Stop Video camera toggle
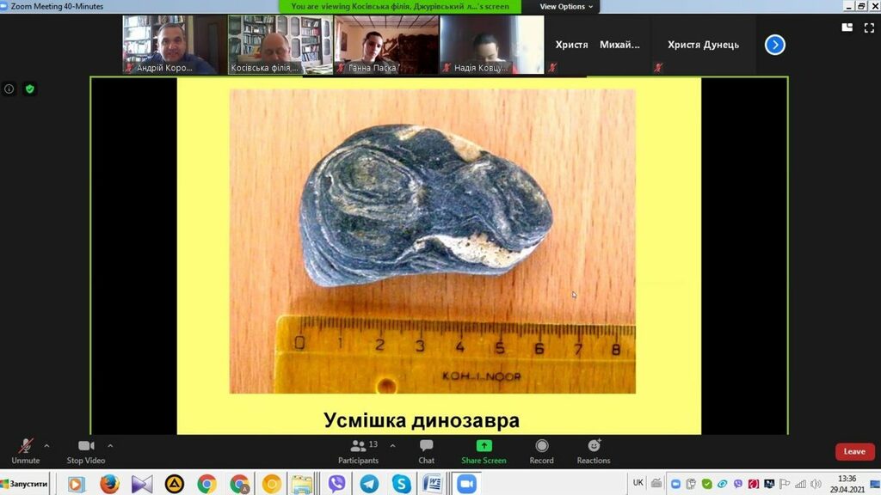This screenshot has width=881, height=495. click(86, 450)
